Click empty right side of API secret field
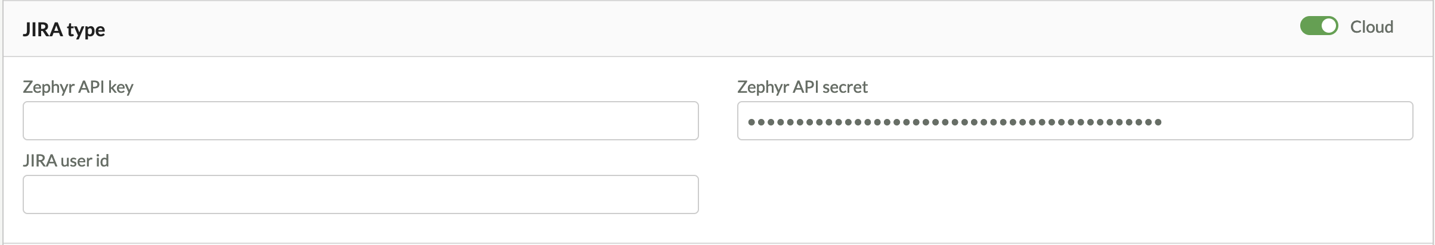Image resolution: width=1435 pixels, height=245 pixels. coord(1312,121)
